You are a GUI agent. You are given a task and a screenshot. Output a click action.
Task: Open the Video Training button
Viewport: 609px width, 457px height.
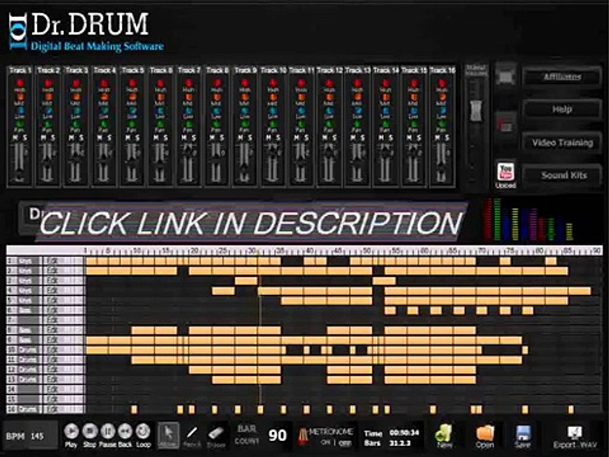tap(562, 143)
